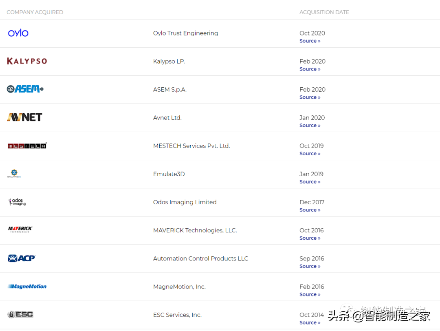Click the ACP logo
This screenshot has height=331, width=440.
click(22, 258)
